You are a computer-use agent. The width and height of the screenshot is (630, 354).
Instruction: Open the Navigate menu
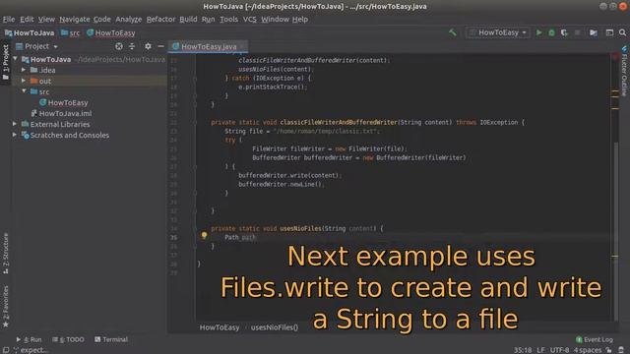pyautogui.click(x=75, y=19)
